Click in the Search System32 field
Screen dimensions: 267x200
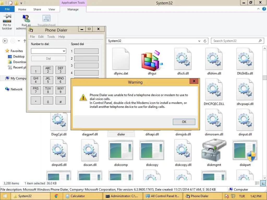(237, 41)
